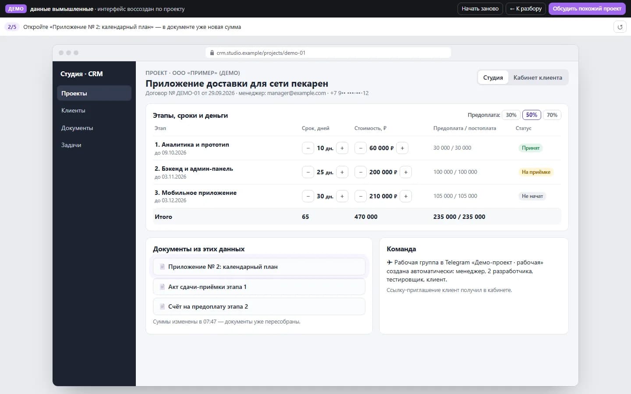
Task: Open Приложение № 2: календарный план document
Action: click(259, 267)
